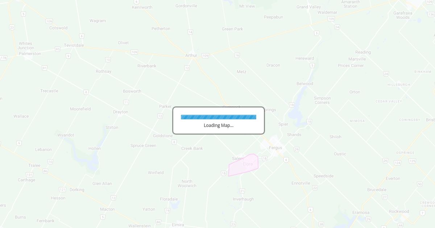Screen dimensions: 435x228
Task: Click the Loading Map... text
Action: pos(219,126)
